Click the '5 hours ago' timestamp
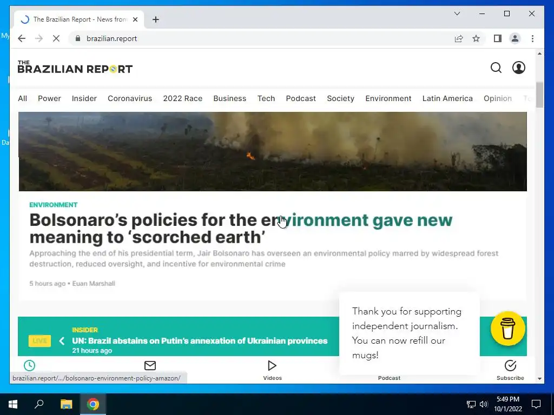 48,283
